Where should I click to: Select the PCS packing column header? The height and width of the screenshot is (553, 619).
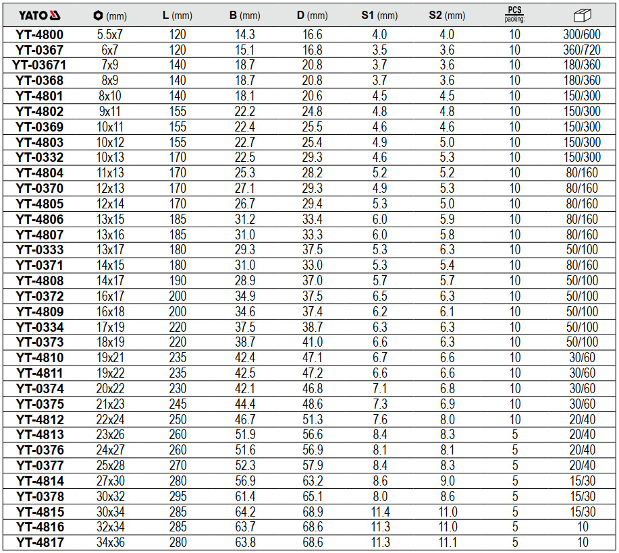click(514, 15)
